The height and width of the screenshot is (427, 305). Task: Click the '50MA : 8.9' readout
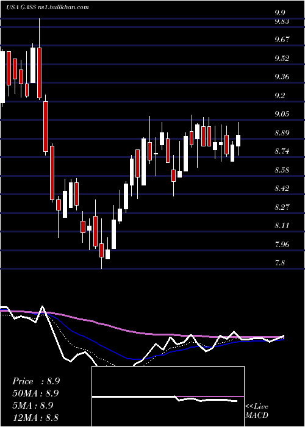[35, 393]
